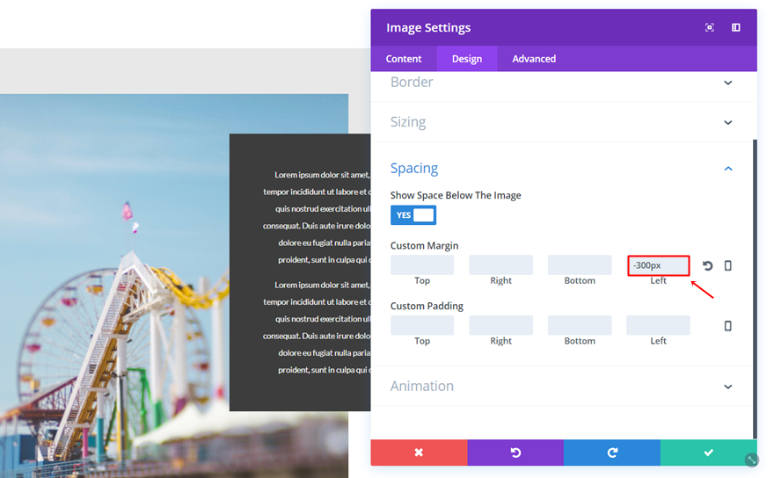Click the Custom Padding Top field
Viewport: 774px width, 478px height.
pyautogui.click(x=422, y=326)
